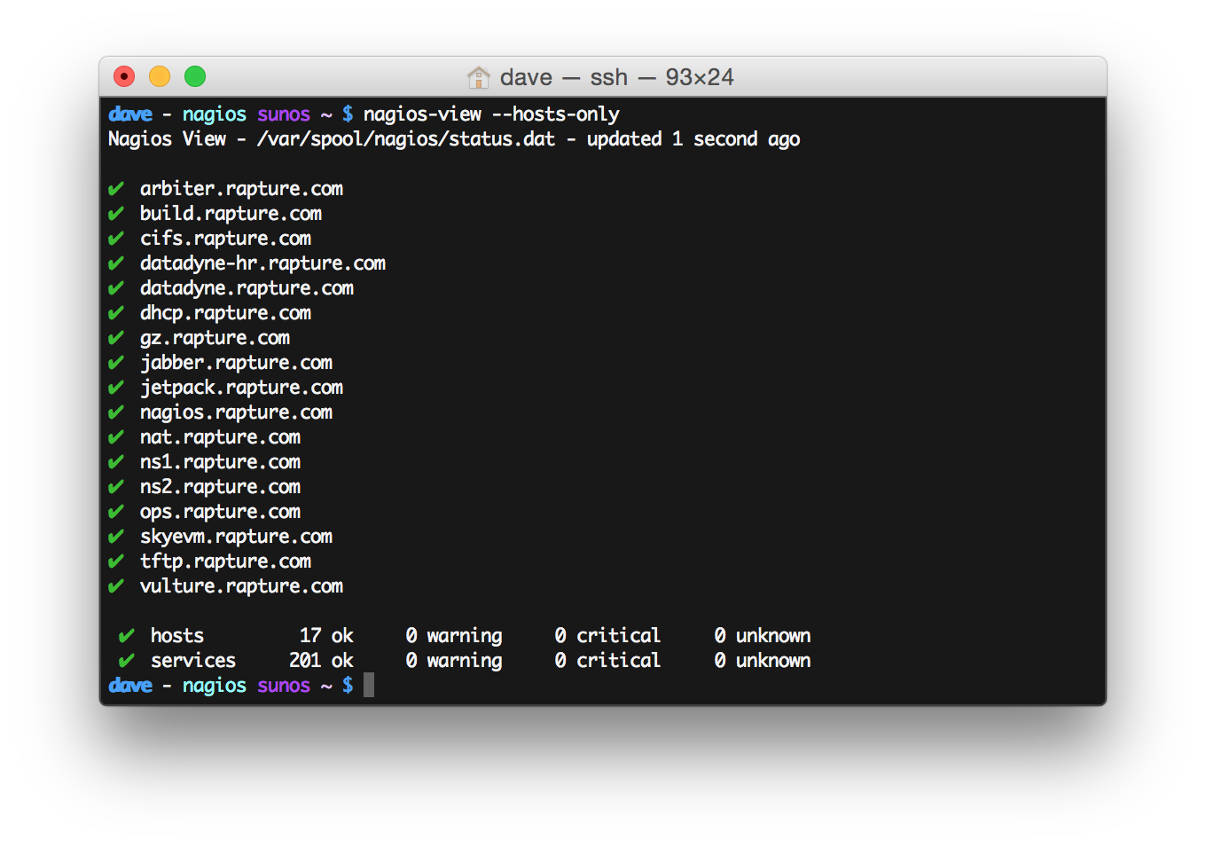Click the checkmark on the services summary row
Viewport: 1206px width, 848px height.
[x=127, y=661]
